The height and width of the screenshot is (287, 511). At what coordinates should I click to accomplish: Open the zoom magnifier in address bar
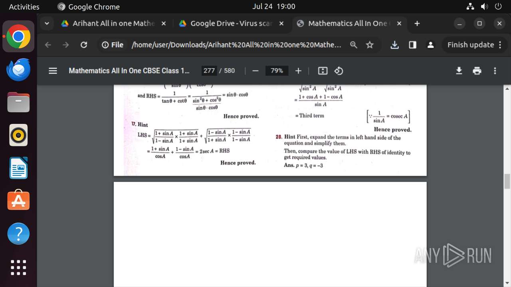[x=354, y=45]
